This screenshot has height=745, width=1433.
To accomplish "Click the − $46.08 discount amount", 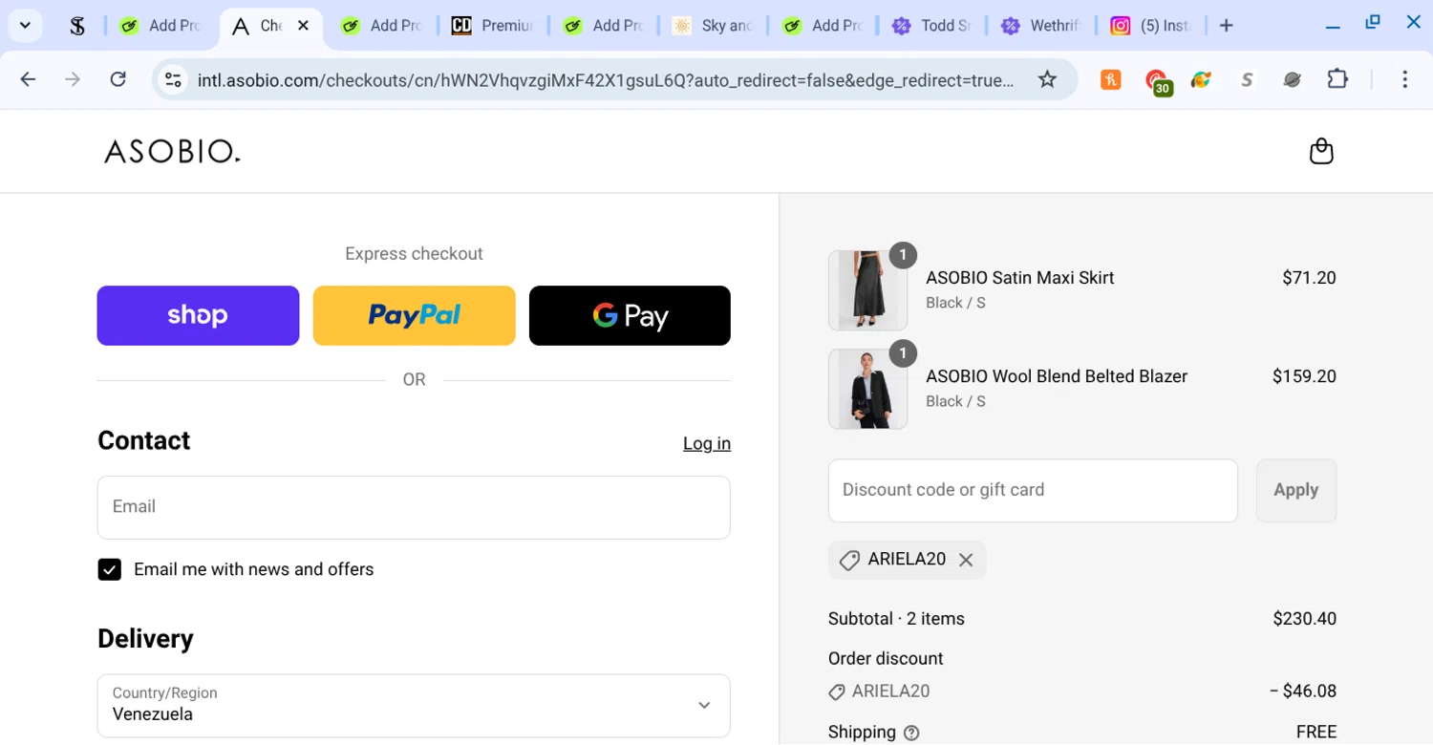I will tap(1303, 692).
